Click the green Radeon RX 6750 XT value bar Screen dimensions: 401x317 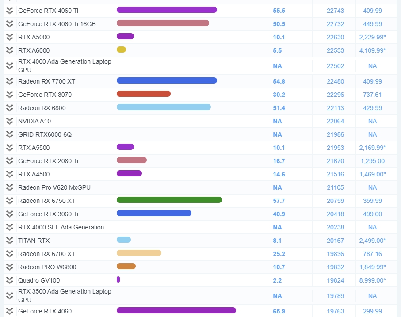tap(169, 200)
